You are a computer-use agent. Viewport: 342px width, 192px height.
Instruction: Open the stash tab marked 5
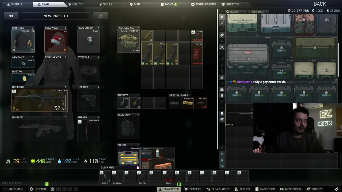pos(222,114)
